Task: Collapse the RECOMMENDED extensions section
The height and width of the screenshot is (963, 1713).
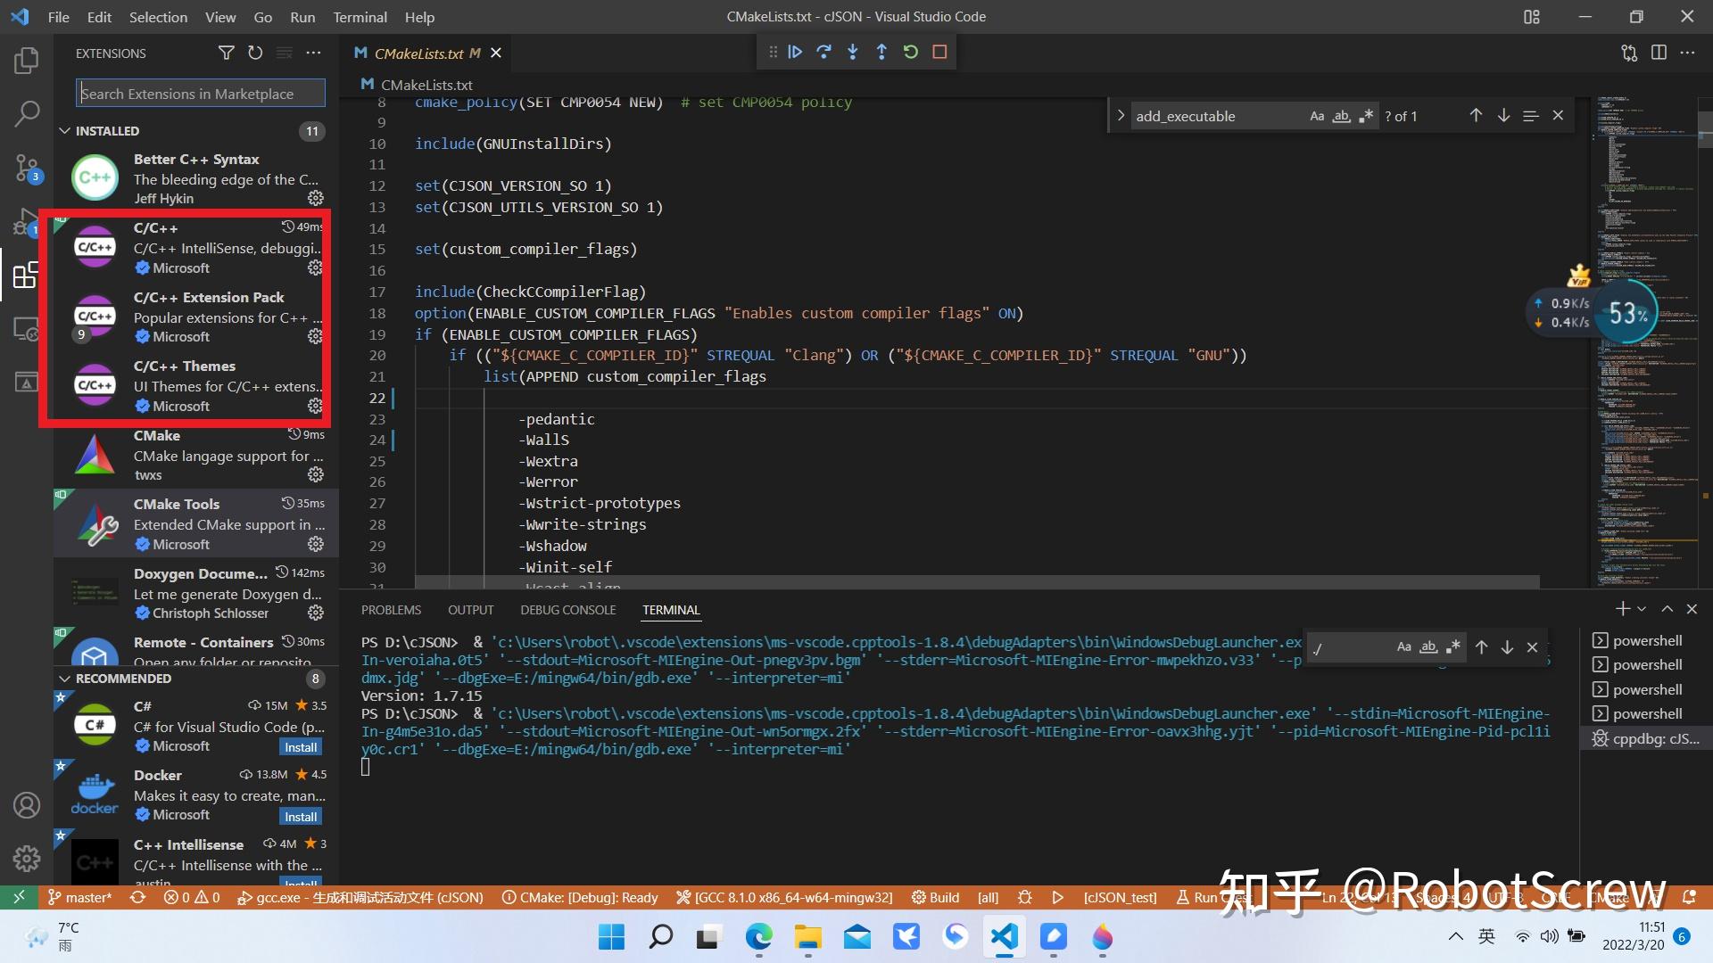Action: (x=65, y=678)
